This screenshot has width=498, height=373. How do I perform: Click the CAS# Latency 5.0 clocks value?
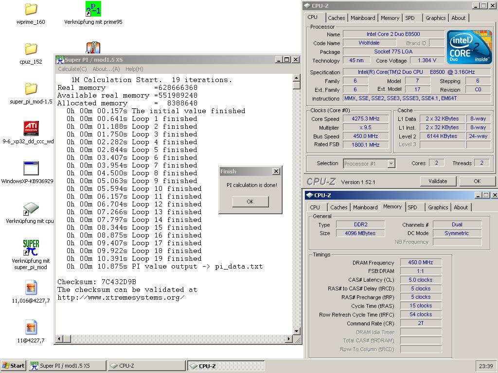pos(421,280)
